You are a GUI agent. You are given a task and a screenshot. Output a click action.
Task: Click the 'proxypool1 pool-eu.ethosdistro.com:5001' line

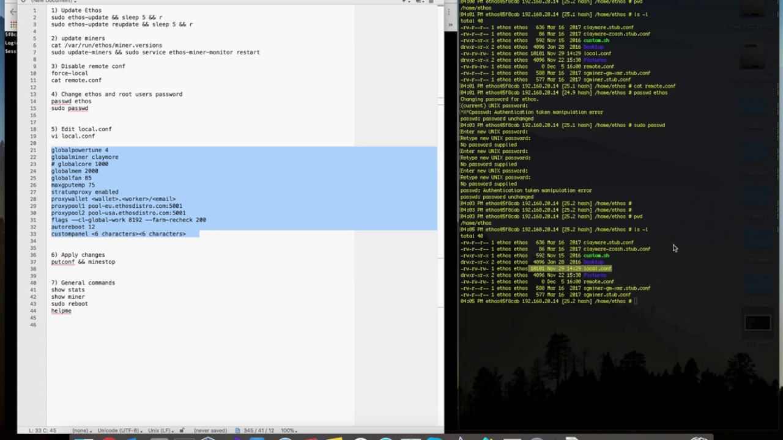tap(117, 206)
